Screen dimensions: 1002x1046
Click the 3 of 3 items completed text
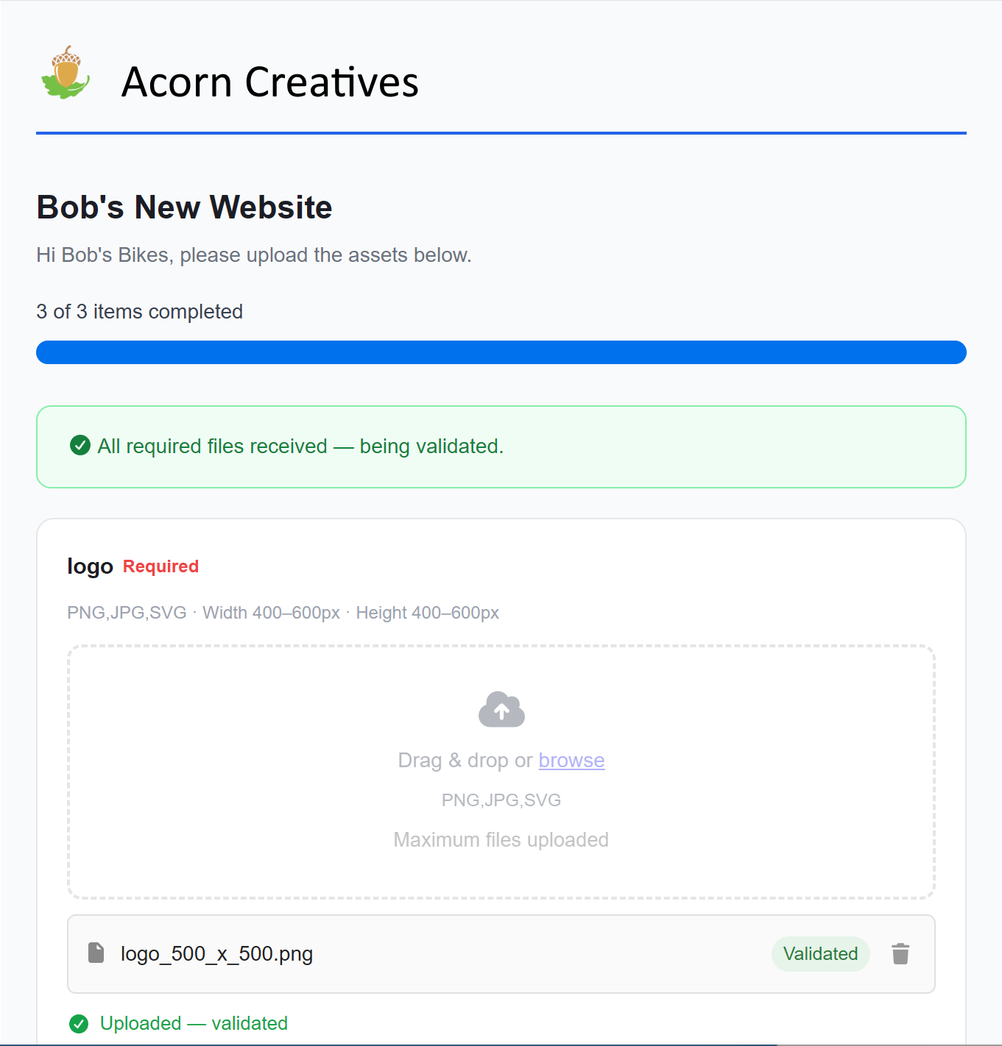[139, 312]
